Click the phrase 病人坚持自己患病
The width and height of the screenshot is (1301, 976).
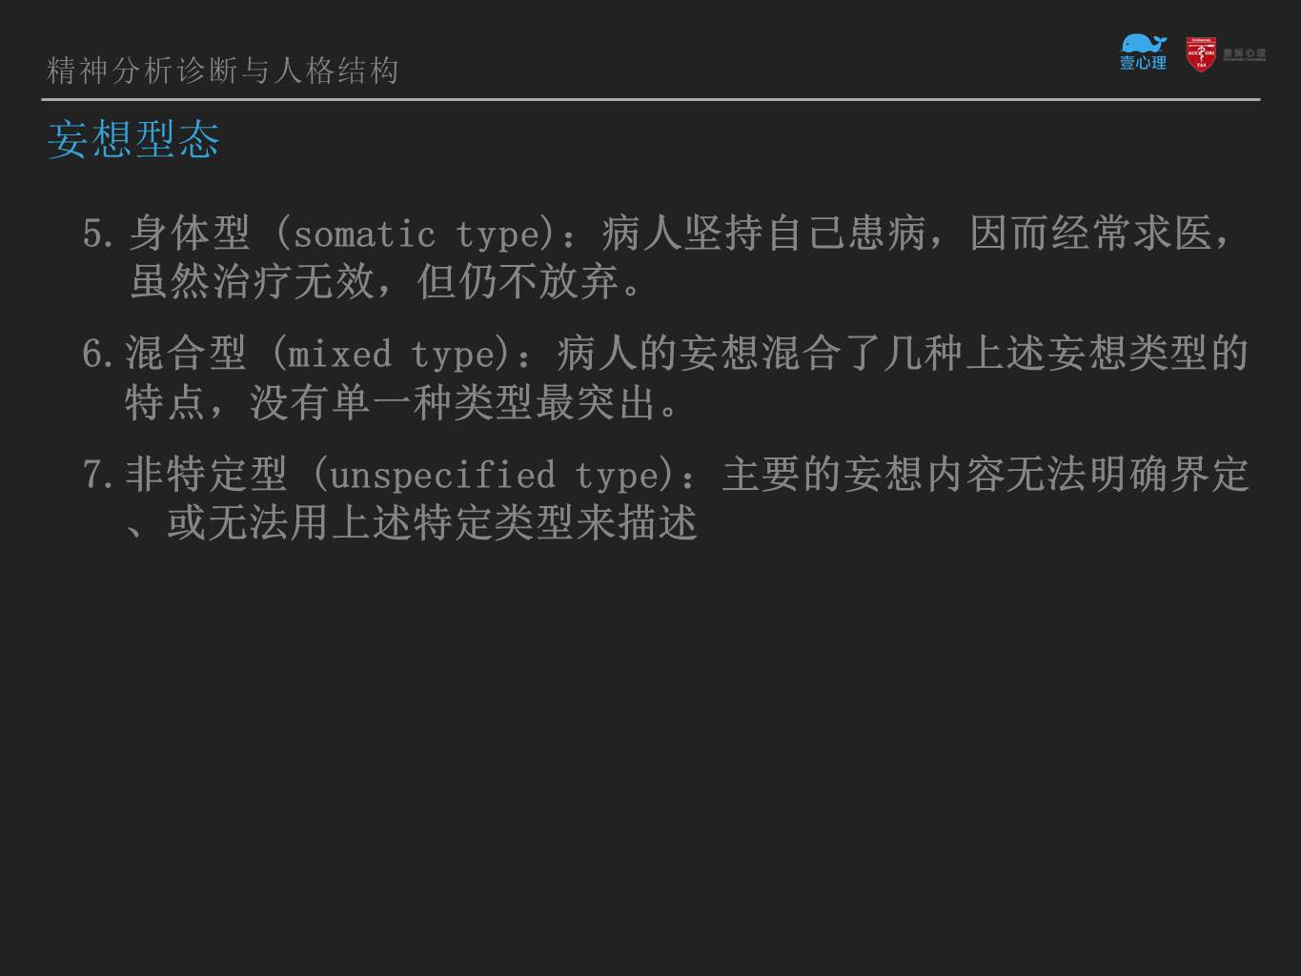pos(763,234)
